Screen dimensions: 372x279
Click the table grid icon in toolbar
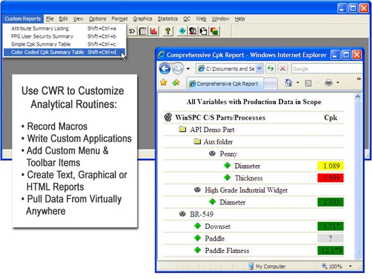[x=143, y=30]
